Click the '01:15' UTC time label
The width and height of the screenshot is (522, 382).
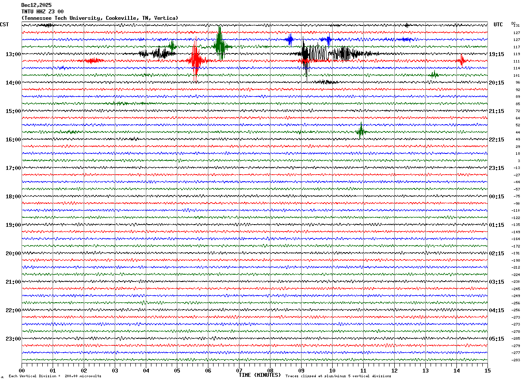coord(497,225)
